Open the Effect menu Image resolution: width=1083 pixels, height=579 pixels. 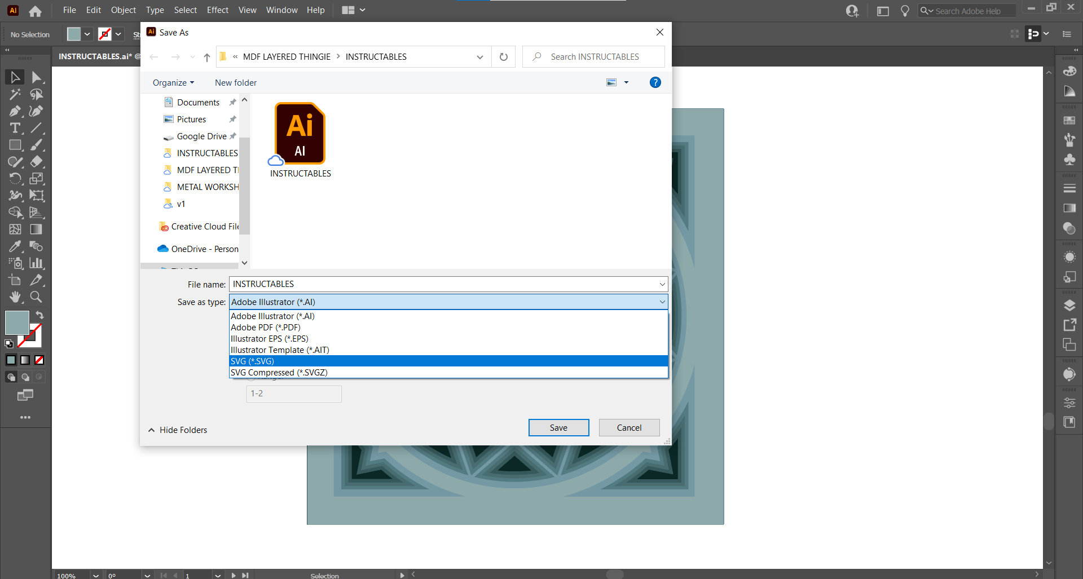(x=218, y=10)
